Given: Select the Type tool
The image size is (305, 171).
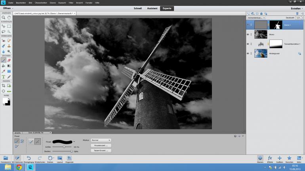Looking at the screenshot, I should [x=4, y=77].
